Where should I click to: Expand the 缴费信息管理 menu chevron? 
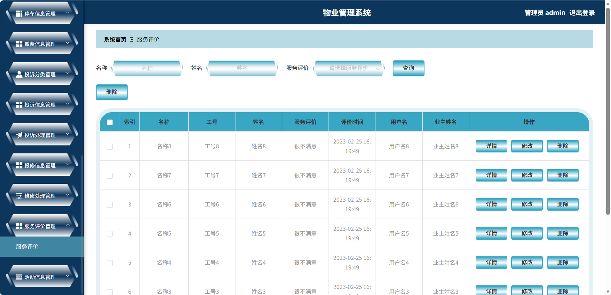[67, 43]
